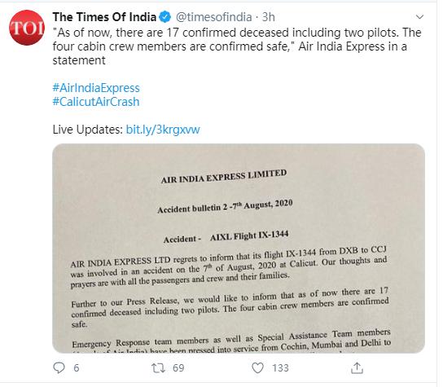Screen dimensions: 443x387
Task: Open The Times Of India display name
Action: coord(104,17)
